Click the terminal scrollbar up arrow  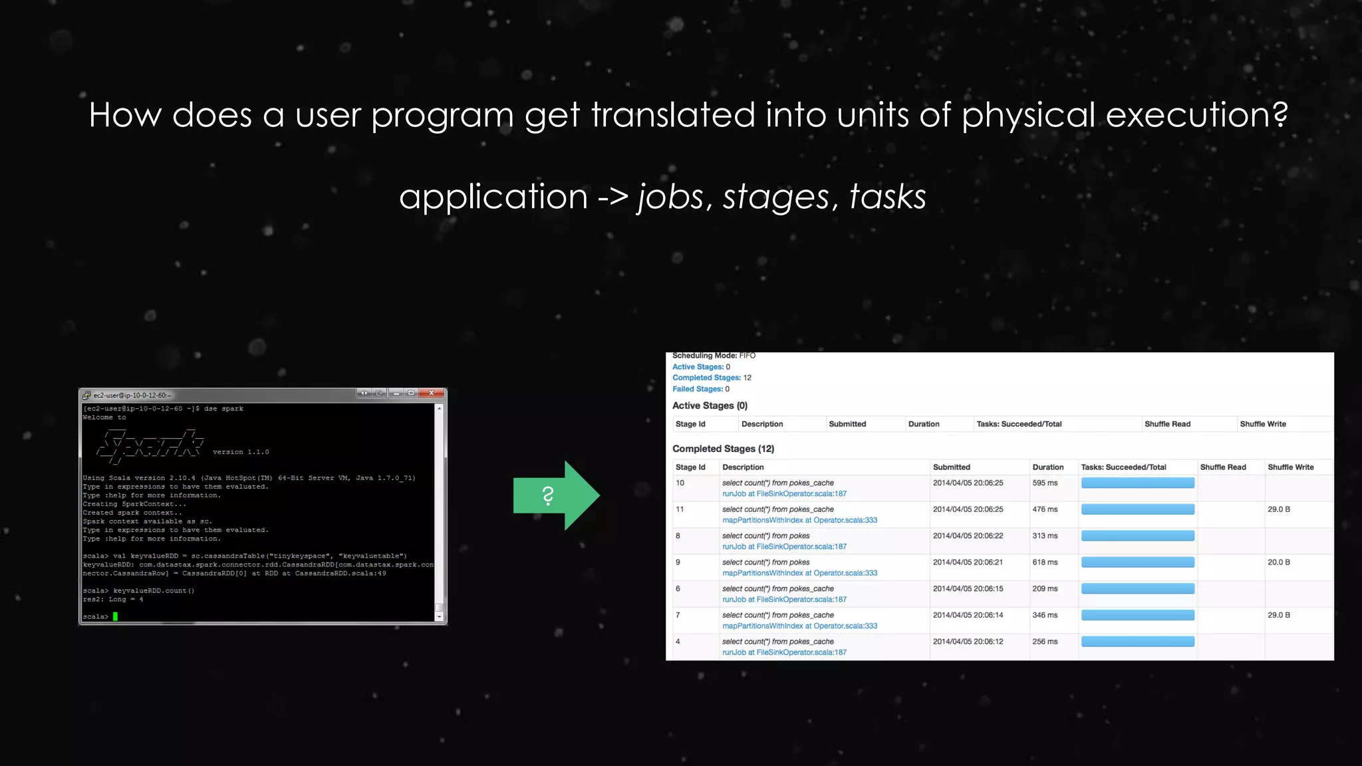point(439,408)
